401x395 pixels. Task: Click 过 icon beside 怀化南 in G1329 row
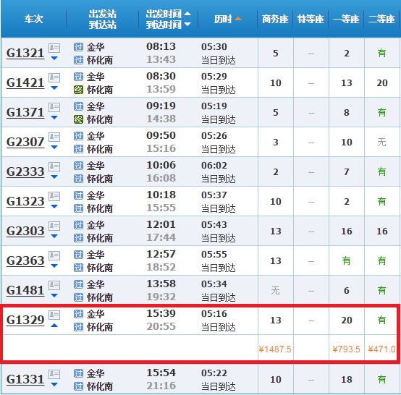click(78, 327)
